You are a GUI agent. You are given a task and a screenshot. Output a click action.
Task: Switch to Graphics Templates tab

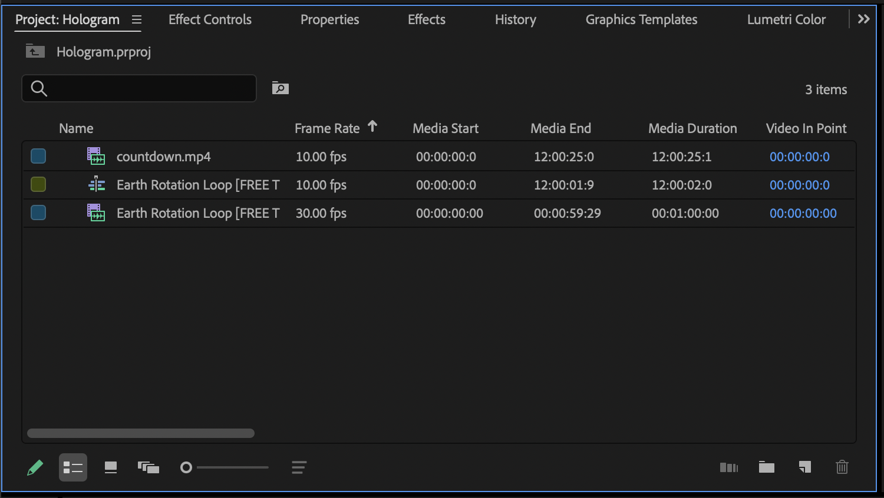point(641,19)
